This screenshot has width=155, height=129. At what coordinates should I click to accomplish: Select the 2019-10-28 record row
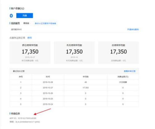(x=74, y=82)
